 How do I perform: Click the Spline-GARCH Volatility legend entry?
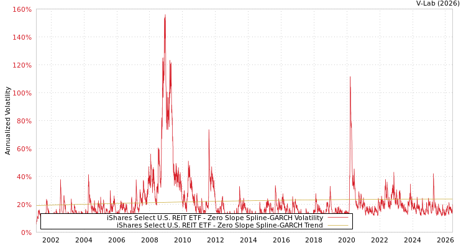(215, 218)
